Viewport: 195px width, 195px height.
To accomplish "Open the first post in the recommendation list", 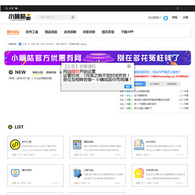I will (141, 92).
